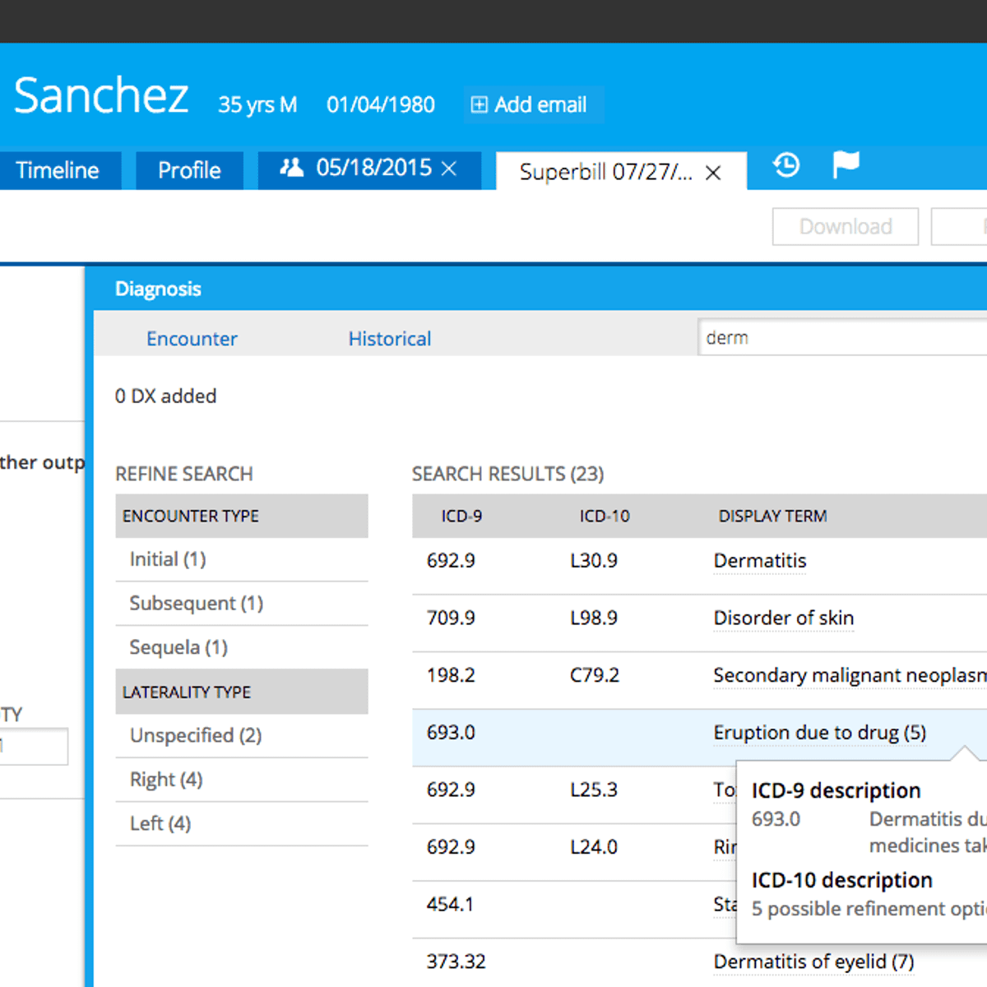
Task: Filter by Initial encounter type
Action: 168,559
